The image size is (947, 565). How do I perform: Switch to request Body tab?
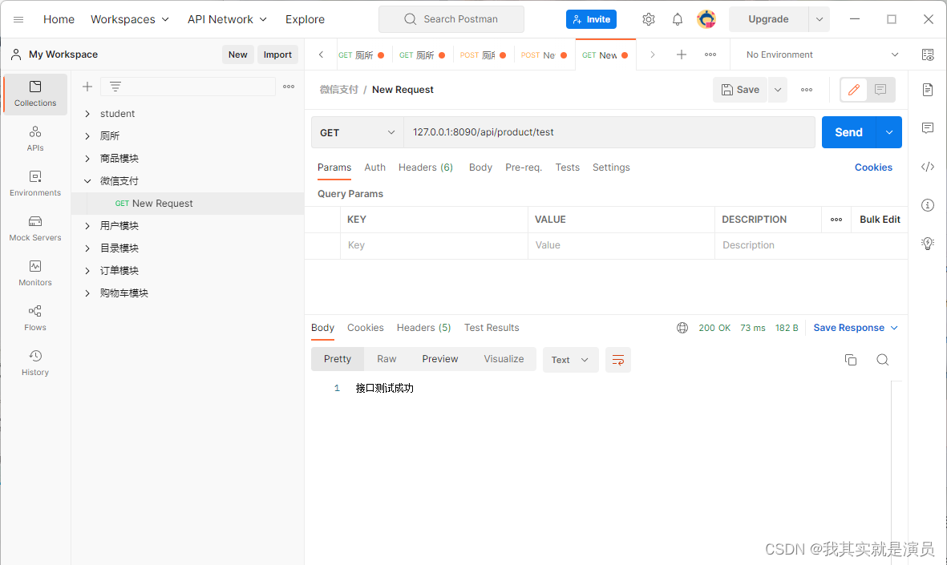tap(481, 167)
